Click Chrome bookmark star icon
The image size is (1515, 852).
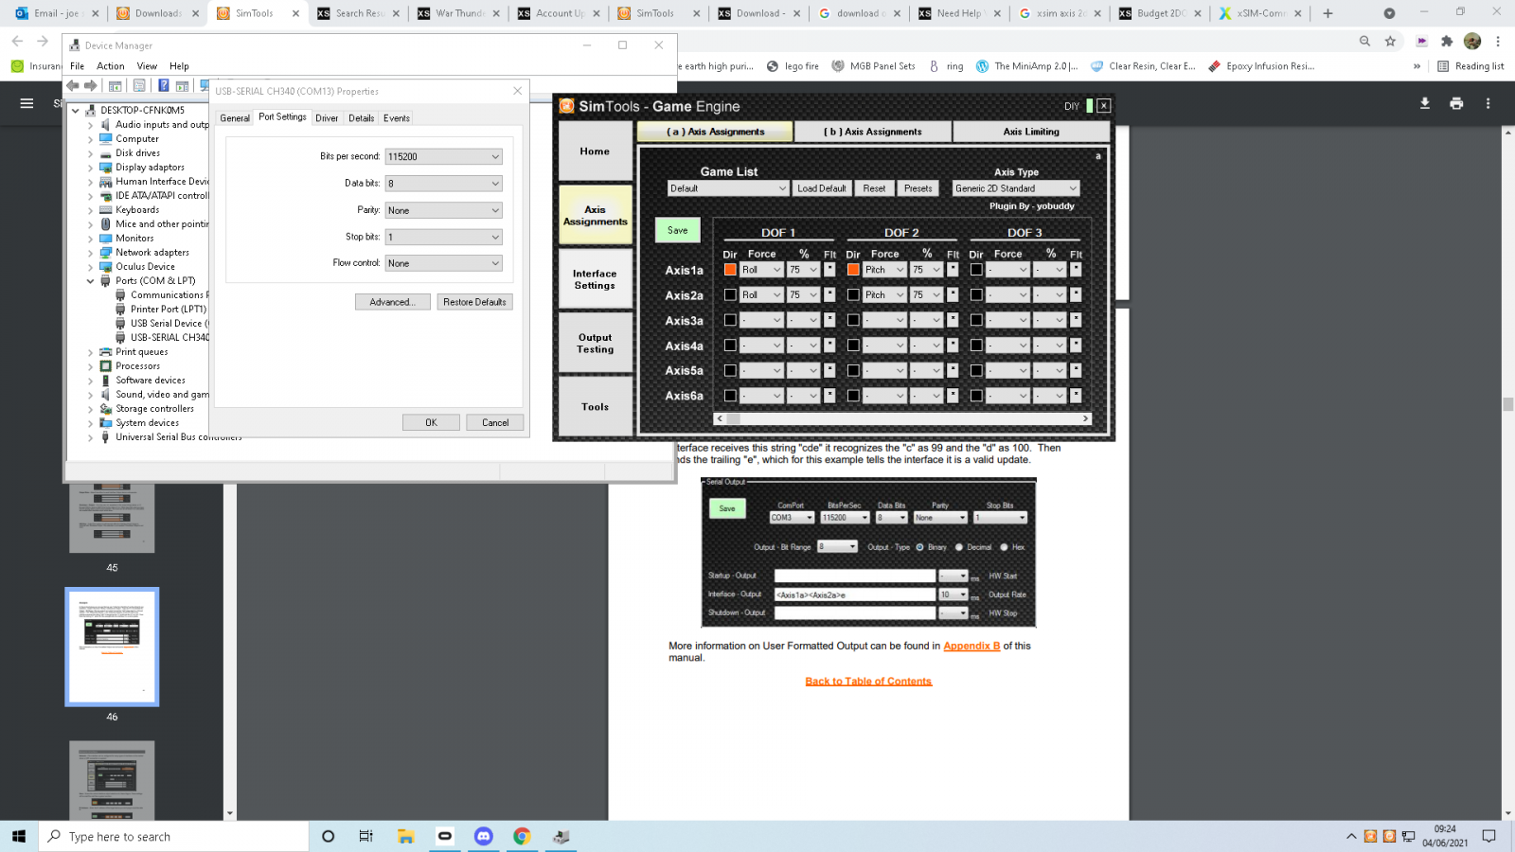tap(1390, 41)
